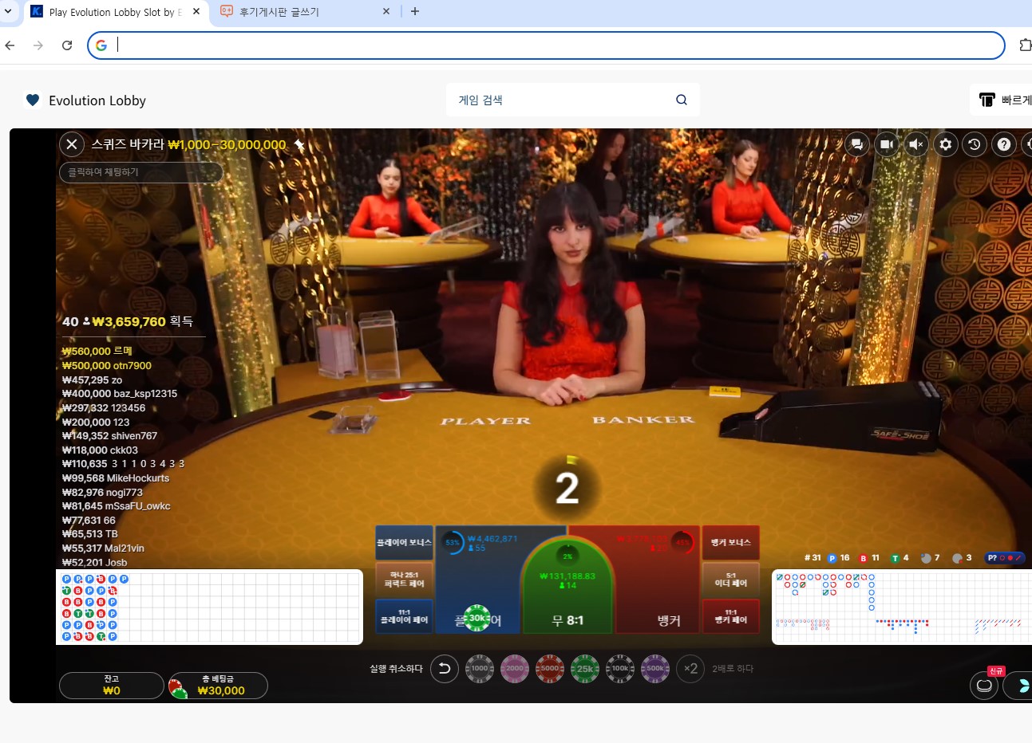Click winner entry ₩500,000 otn7900

point(107,366)
